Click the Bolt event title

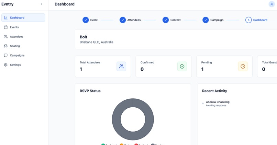[x=84, y=37]
